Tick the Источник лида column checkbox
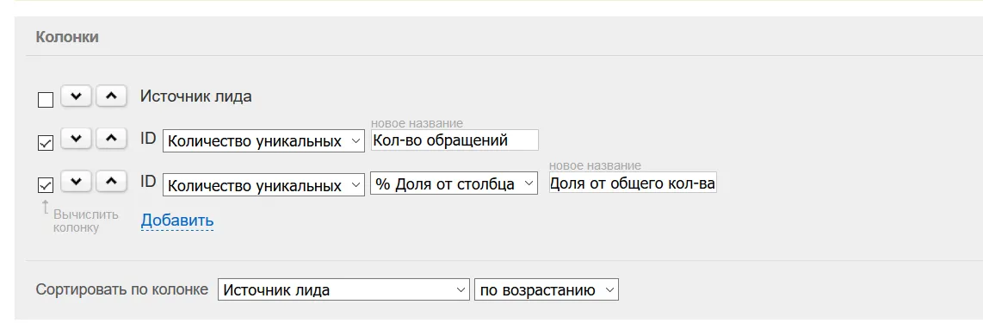Image resolution: width=983 pixels, height=323 pixels. [46, 100]
